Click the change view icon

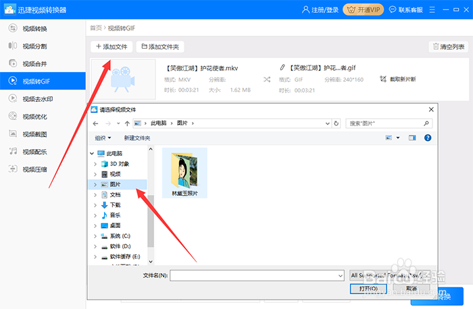pyautogui.click(x=389, y=138)
